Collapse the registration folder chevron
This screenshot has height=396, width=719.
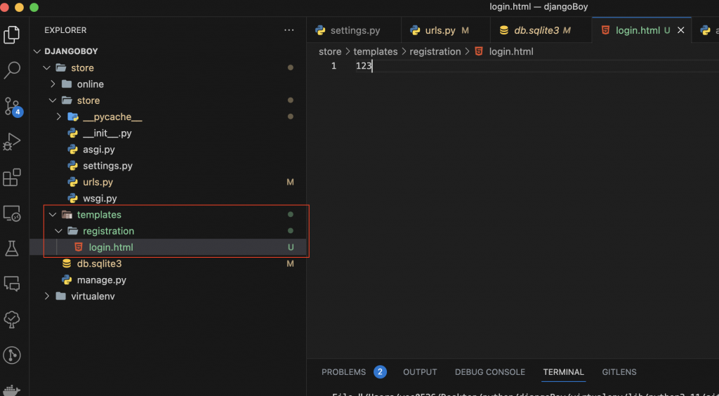click(x=58, y=231)
